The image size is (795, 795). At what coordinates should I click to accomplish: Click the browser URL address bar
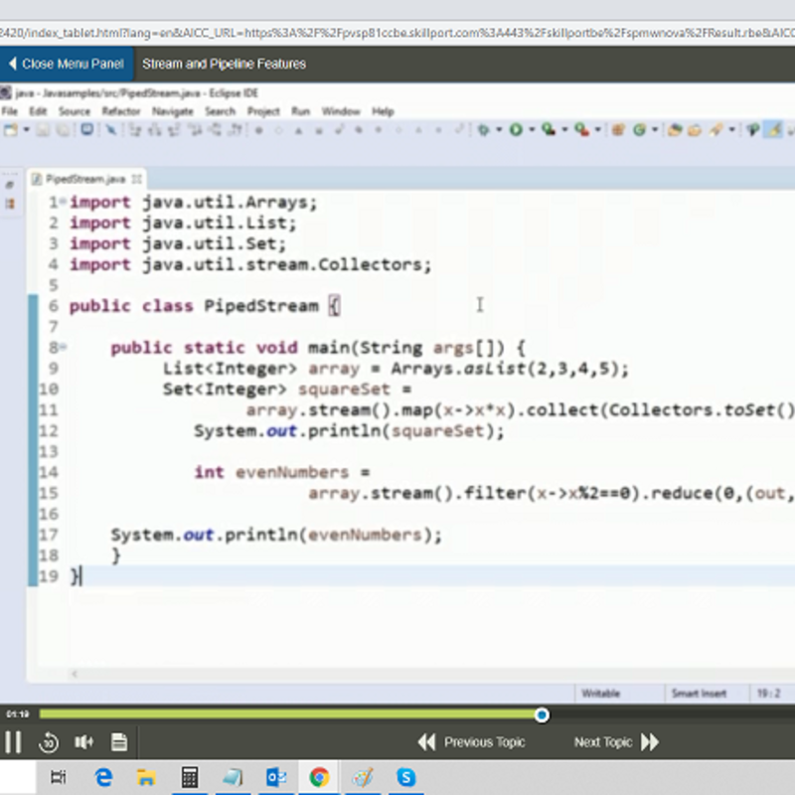tap(397, 33)
